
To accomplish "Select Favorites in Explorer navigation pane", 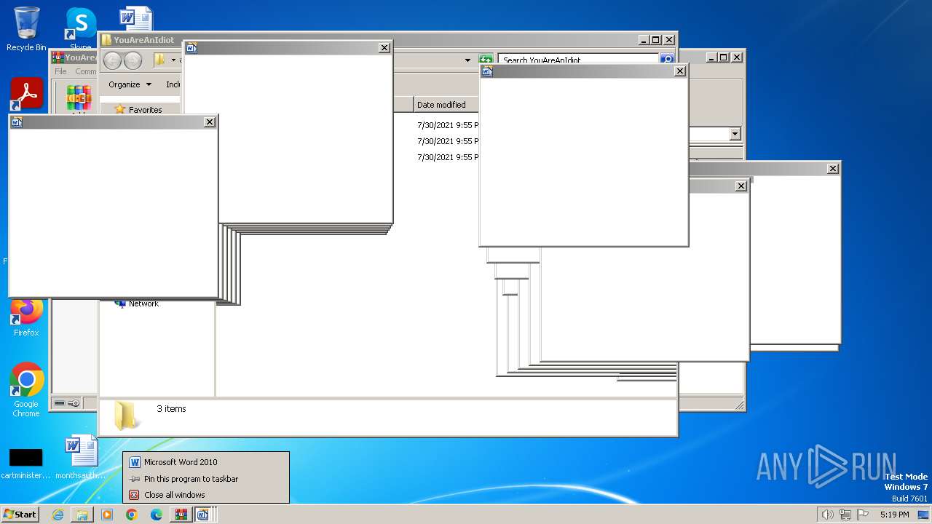I will tap(145, 110).
